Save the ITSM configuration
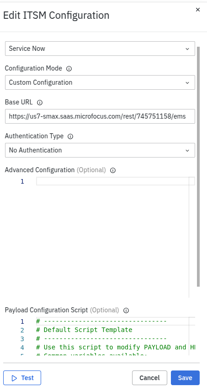The width and height of the screenshot is (207, 392). [186, 378]
